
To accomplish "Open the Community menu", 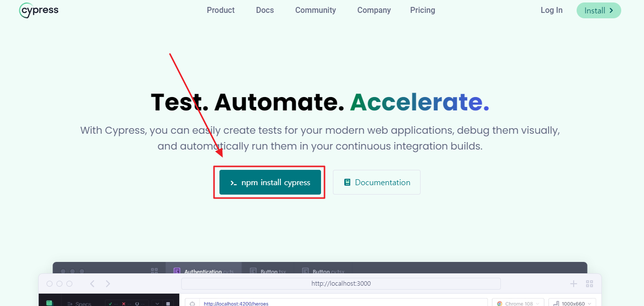I will point(316,10).
